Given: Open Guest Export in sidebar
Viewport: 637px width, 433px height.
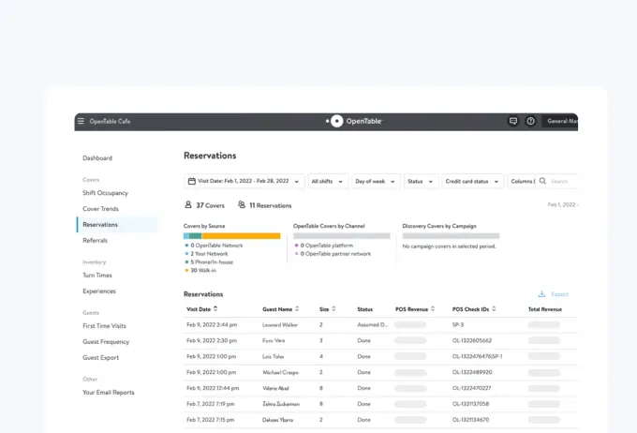Looking at the screenshot, I should (101, 357).
